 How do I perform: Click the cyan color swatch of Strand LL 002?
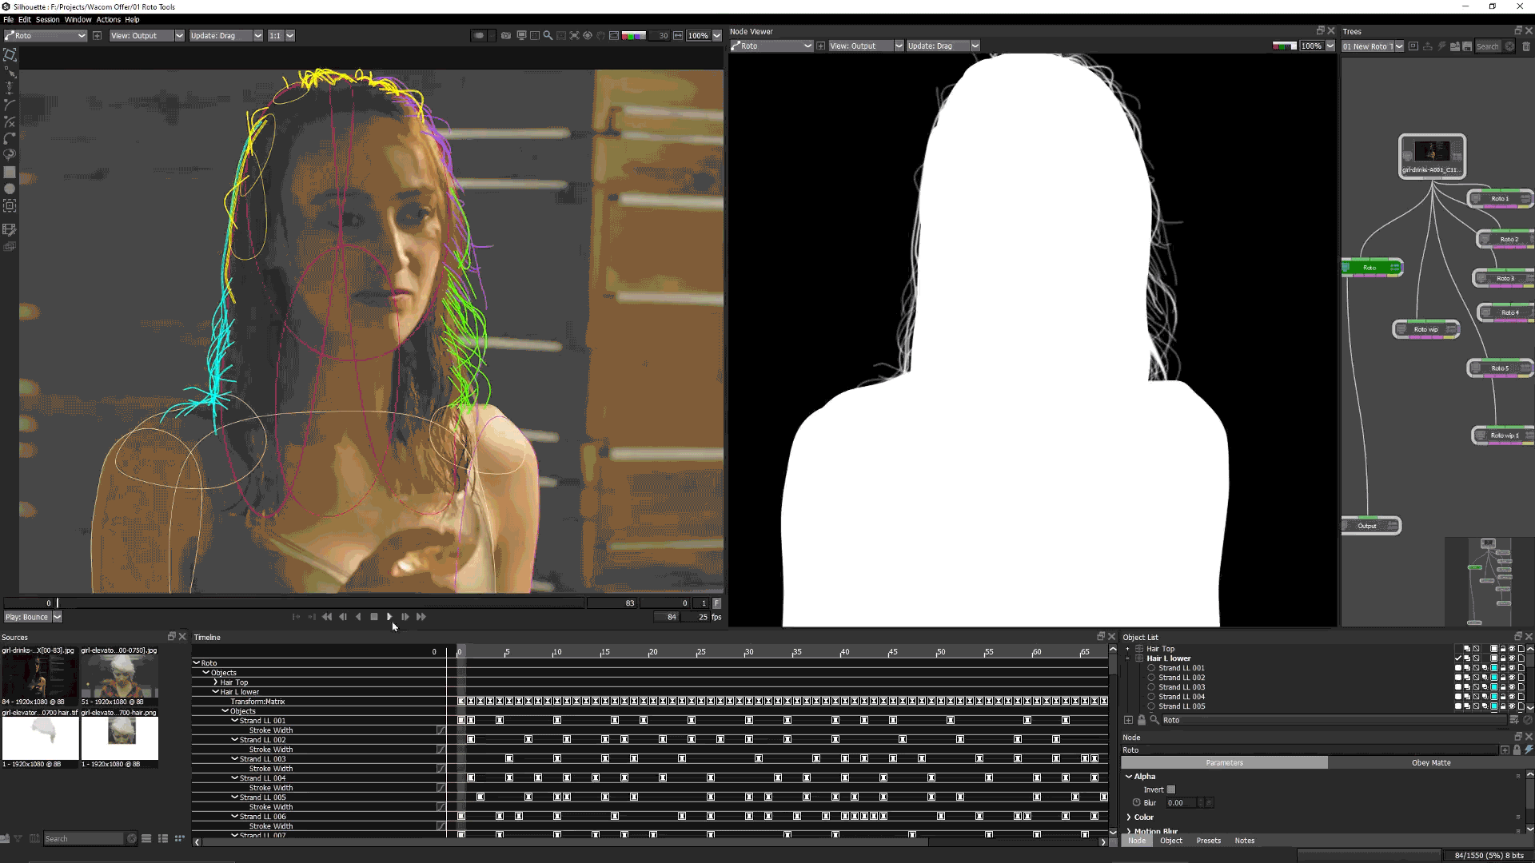pyautogui.click(x=1493, y=678)
